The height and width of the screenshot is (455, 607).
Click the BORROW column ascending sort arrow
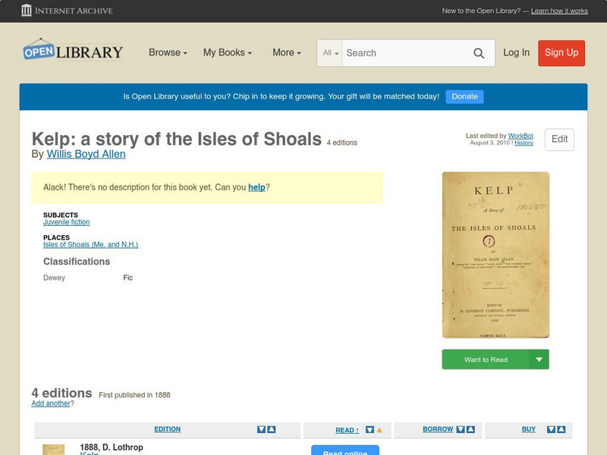471,429
